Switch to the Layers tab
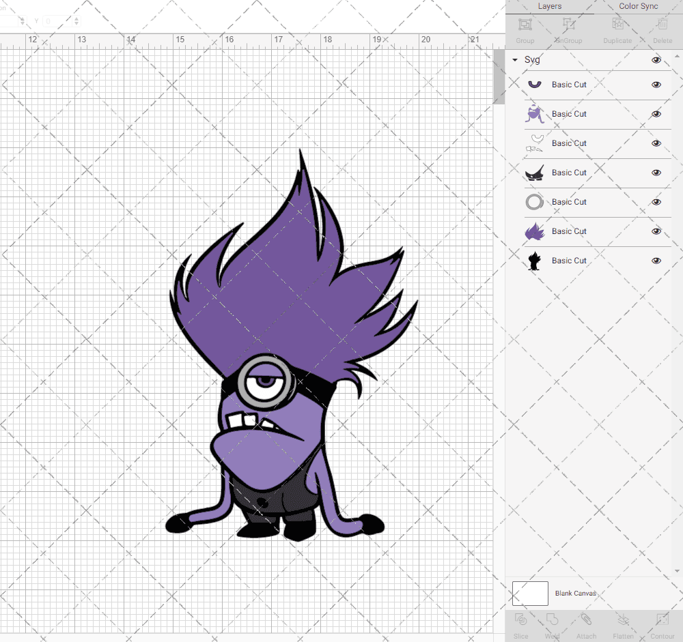The image size is (683, 642). [550, 7]
